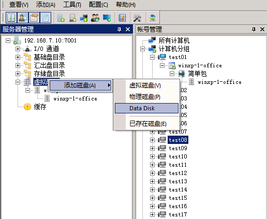Image resolution: width=267 pixels, height=219 pixels.
Task: Select test12 in the computer list
Action: tap(178, 173)
